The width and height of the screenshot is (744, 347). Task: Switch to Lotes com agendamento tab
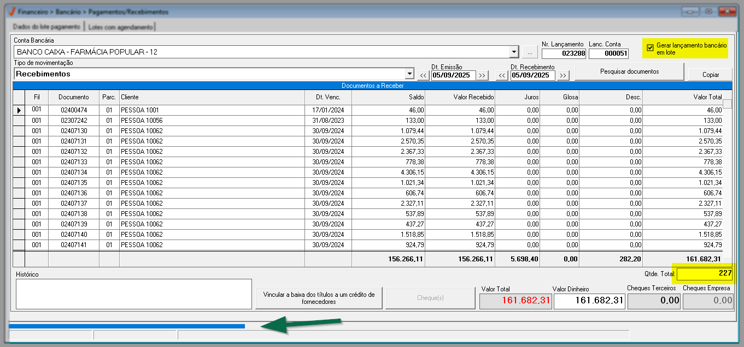click(120, 26)
